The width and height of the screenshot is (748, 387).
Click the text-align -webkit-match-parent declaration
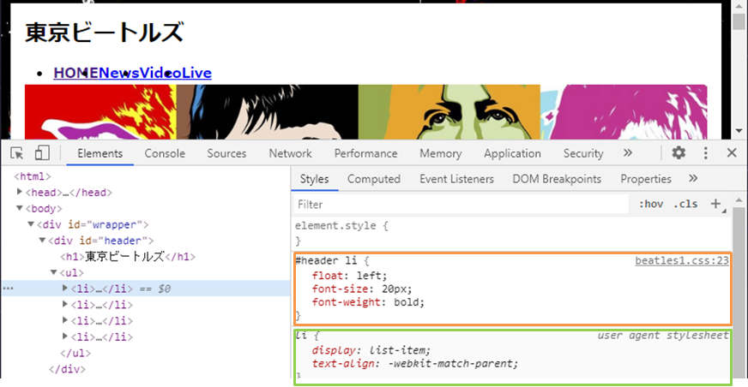click(x=415, y=364)
